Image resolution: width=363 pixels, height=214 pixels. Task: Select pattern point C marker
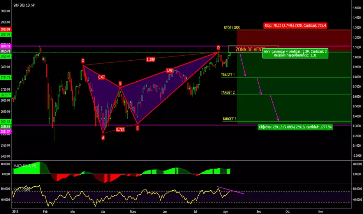click(137, 128)
